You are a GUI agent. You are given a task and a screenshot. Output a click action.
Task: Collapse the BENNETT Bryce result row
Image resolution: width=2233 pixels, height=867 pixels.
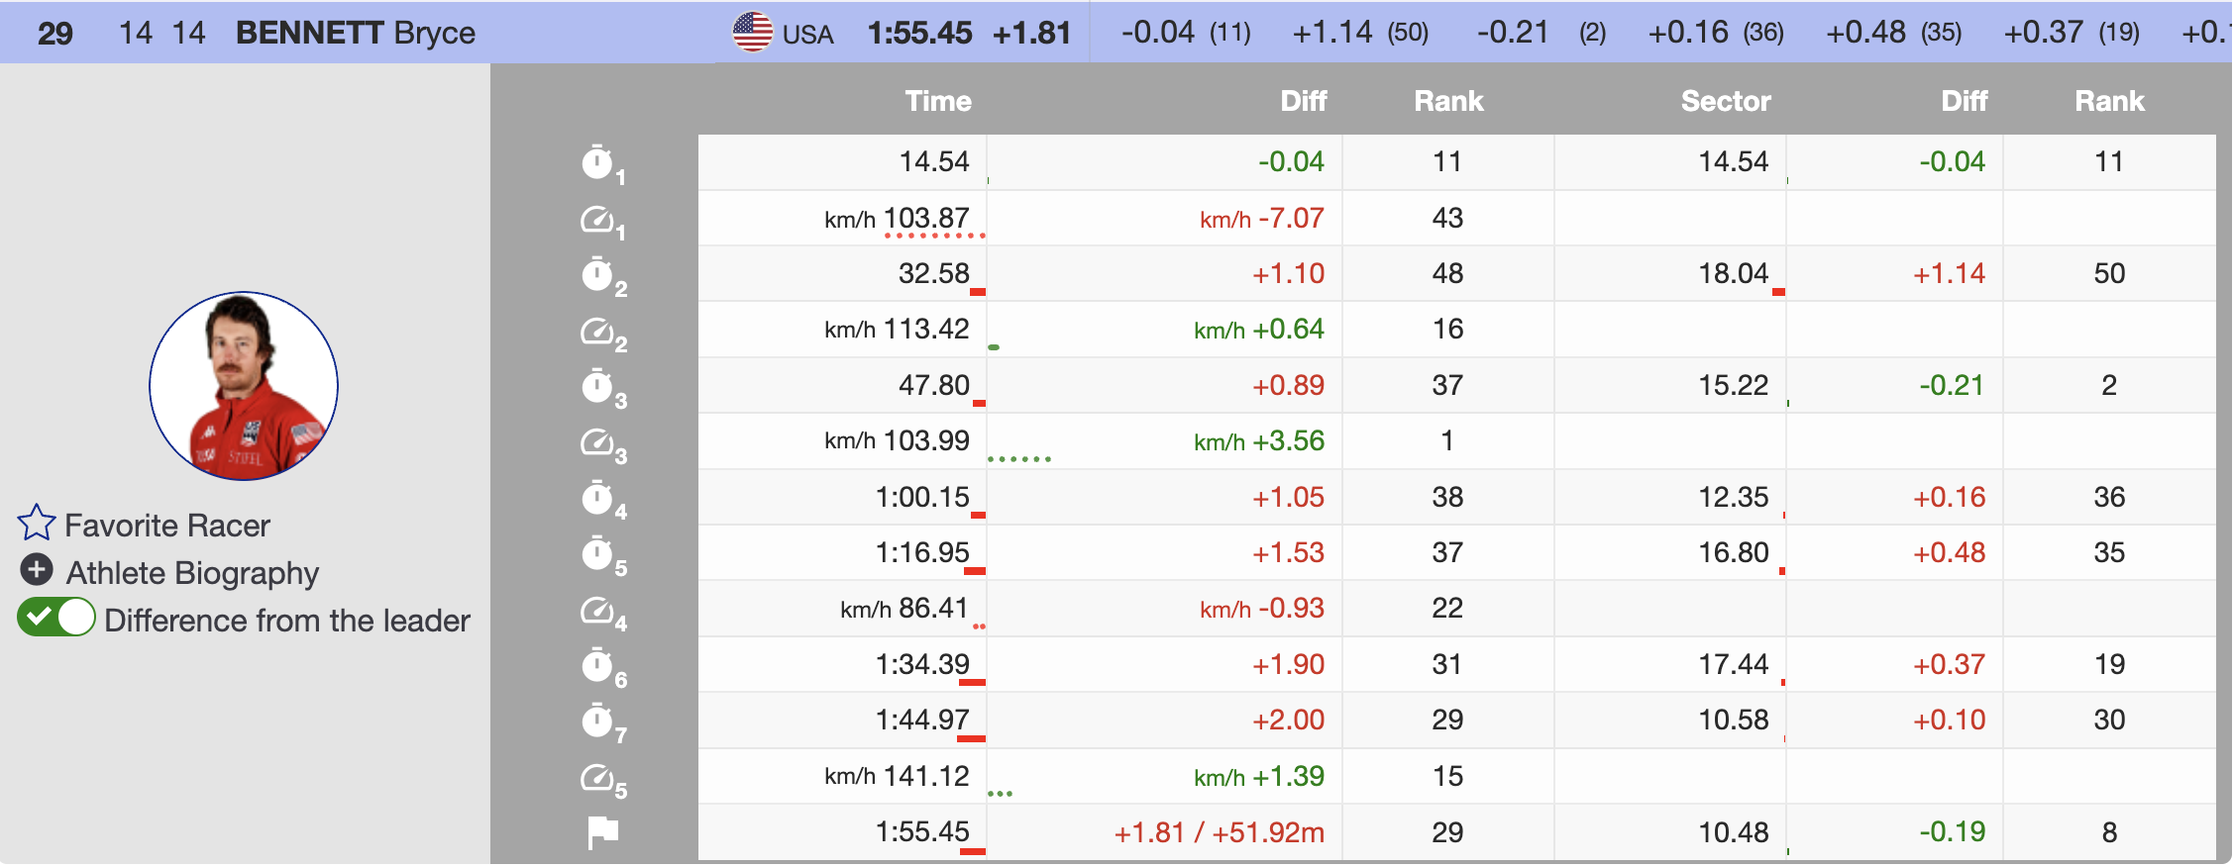[x=355, y=33]
